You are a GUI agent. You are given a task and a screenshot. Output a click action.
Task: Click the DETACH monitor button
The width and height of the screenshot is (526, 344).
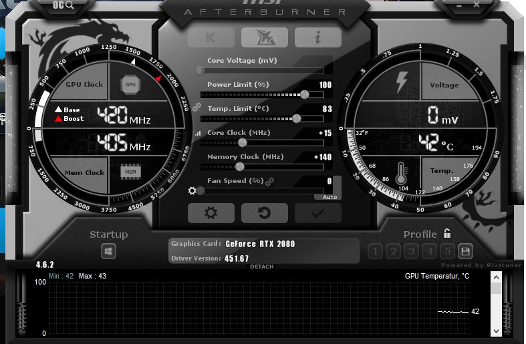[262, 267]
